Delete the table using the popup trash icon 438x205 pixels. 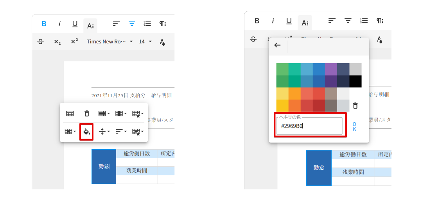[87, 114]
